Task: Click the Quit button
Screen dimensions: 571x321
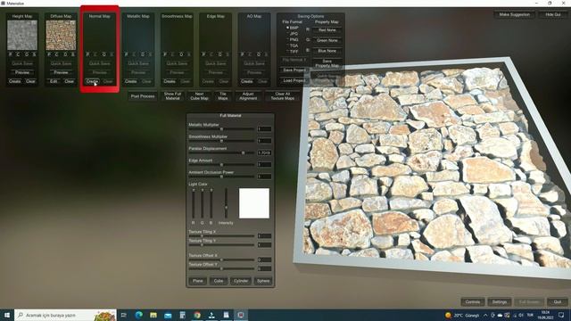Action: coord(558,301)
